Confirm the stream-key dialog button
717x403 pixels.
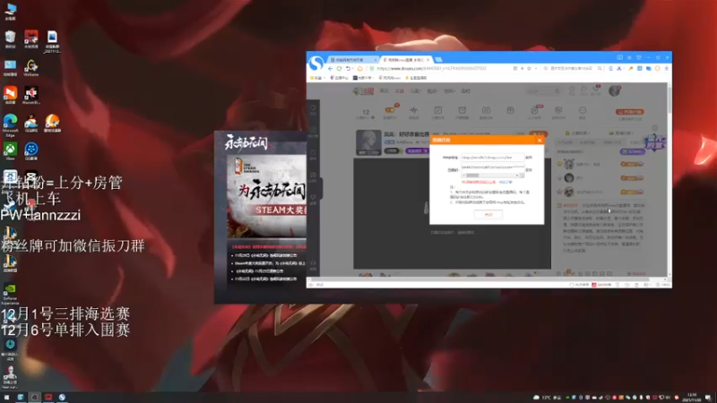pyautogui.click(x=488, y=214)
